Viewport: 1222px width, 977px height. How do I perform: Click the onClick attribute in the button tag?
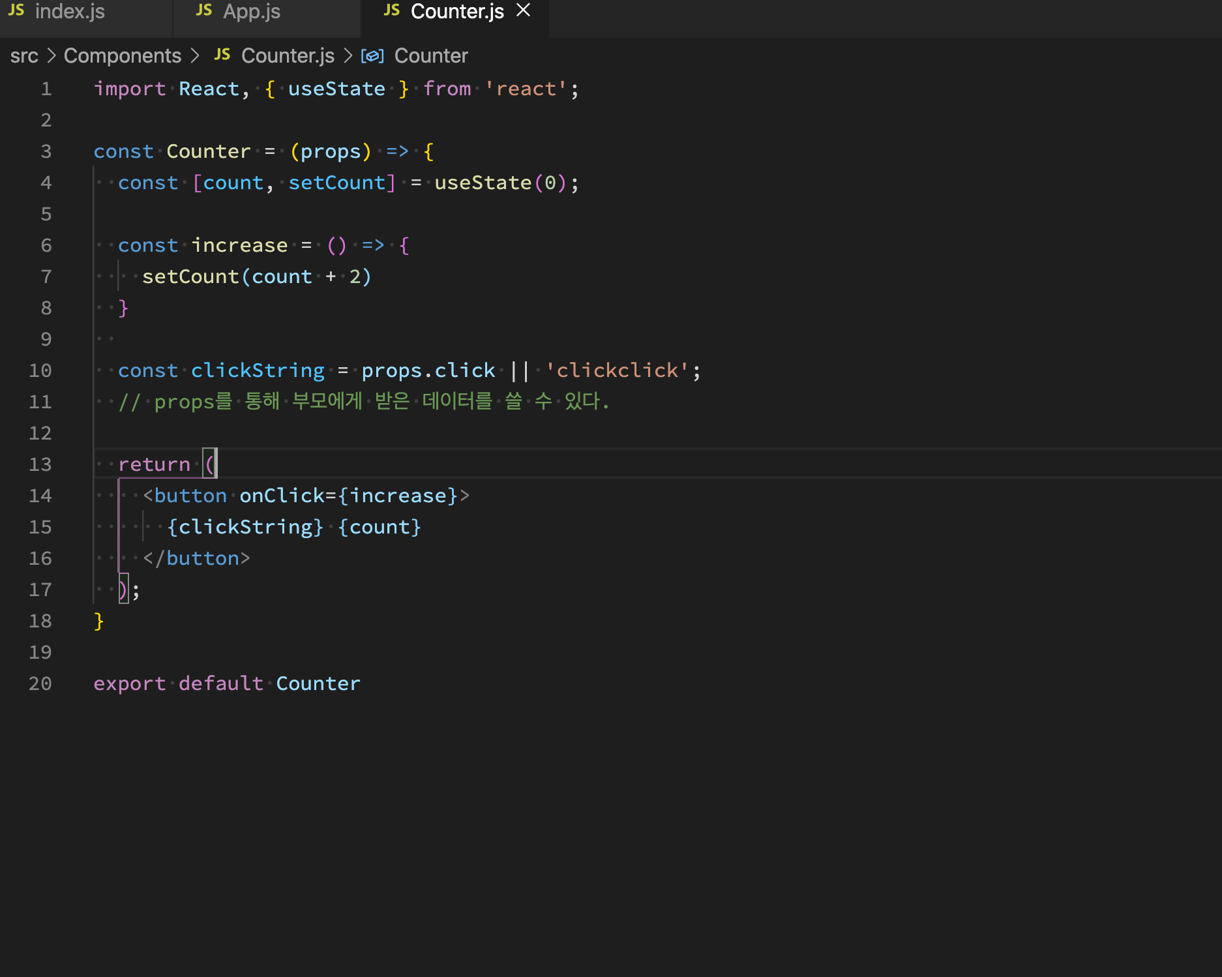tap(282, 496)
